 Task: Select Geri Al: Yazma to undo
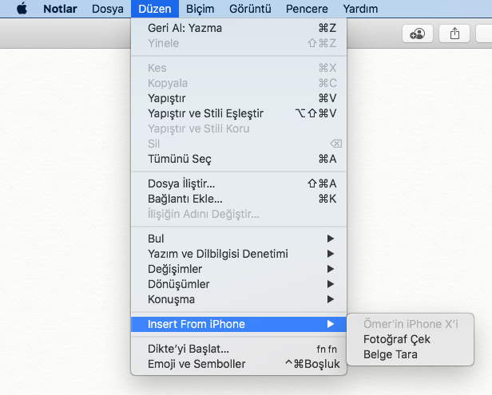pos(185,28)
